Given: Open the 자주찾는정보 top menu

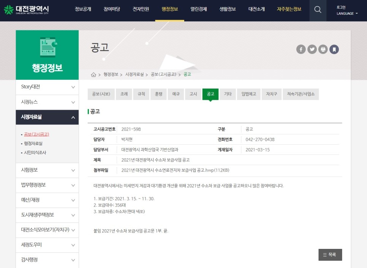Looking at the screenshot, I should [x=289, y=9].
